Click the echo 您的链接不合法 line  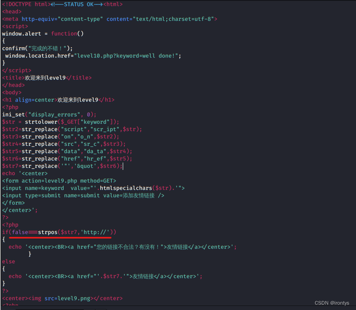pos(123,247)
